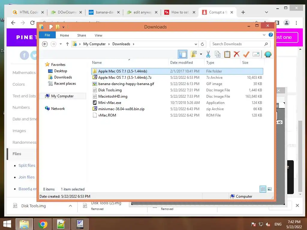Screen dimensions: 307x230
Task: Refresh the Downloads folder view
Action: (202, 44)
